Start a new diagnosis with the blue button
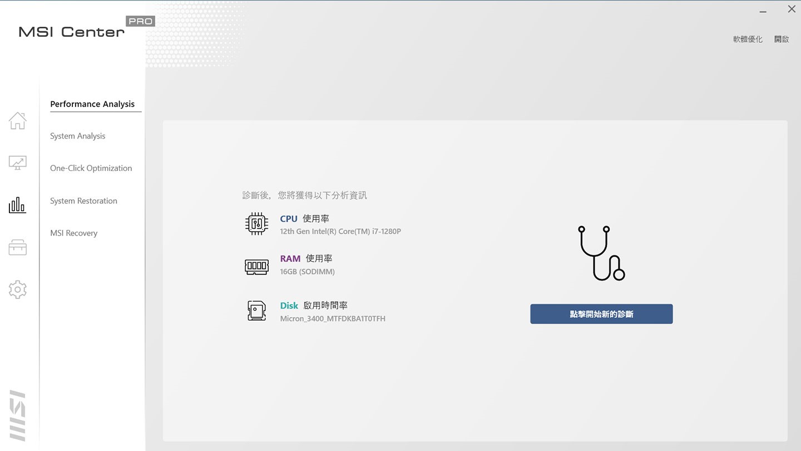801x451 pixels. [601, 314]
